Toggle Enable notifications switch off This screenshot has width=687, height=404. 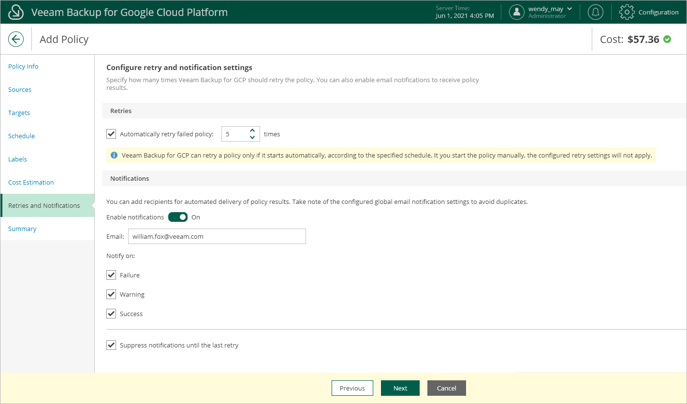[178, 217]
